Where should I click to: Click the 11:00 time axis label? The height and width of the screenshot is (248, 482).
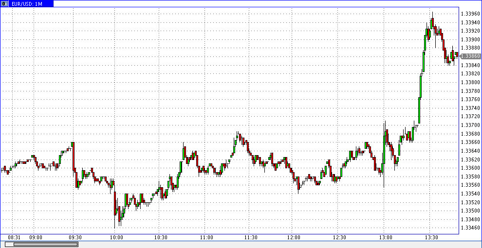[x=206, y=238]
